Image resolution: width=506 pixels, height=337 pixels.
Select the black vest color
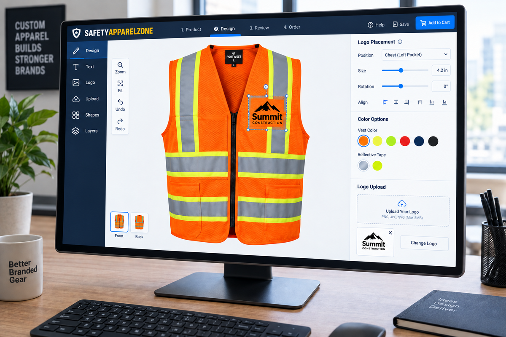pyautogui.click(x=433, y=141)
